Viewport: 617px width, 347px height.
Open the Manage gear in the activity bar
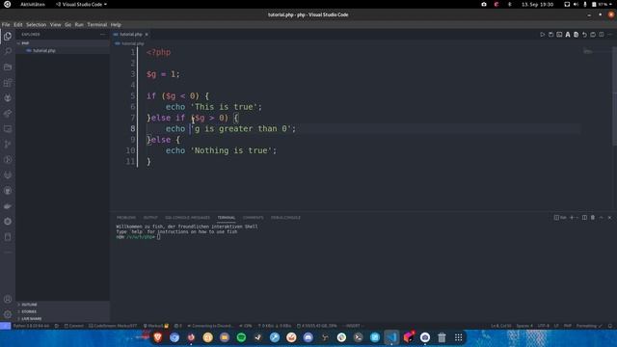[8, 314]
